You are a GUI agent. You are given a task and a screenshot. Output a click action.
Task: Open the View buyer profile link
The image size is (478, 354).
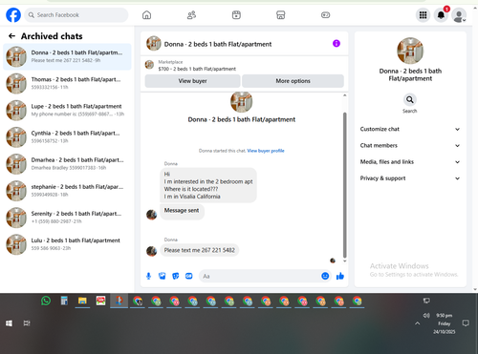pos(266,151)
